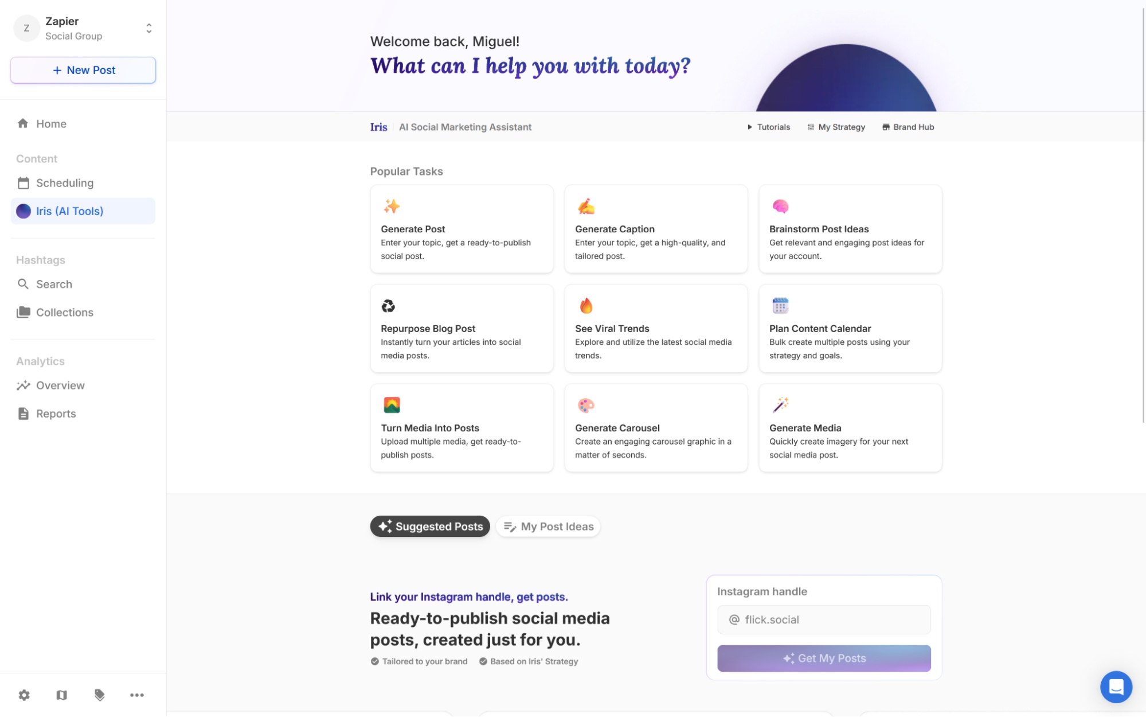Viewport: 1146px width, 717px height.
Task: Select the See Viral Trends flame card
Action: (655, 328)
